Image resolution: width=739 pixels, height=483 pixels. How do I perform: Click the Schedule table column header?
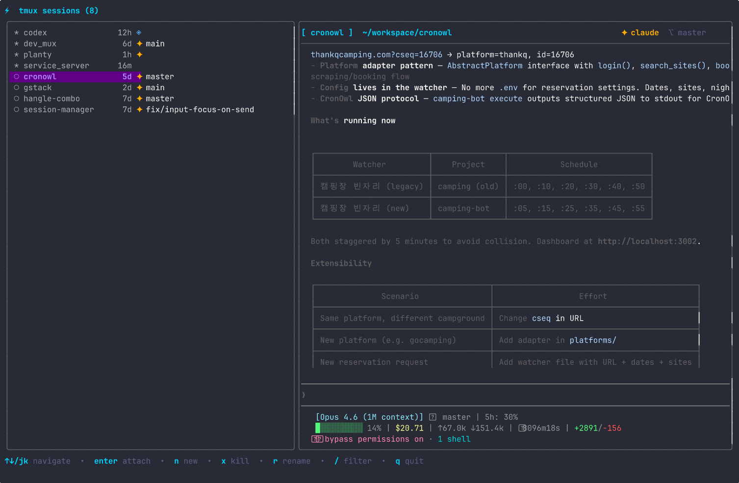579,165
